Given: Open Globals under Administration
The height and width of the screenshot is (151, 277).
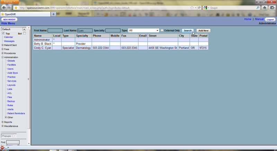Looking at the screenshot, I should pos(11,61).
